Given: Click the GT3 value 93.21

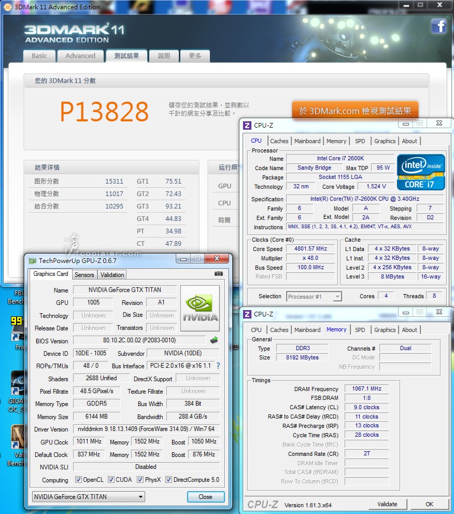Looking at the screenshot, I should tap(173, 206).
